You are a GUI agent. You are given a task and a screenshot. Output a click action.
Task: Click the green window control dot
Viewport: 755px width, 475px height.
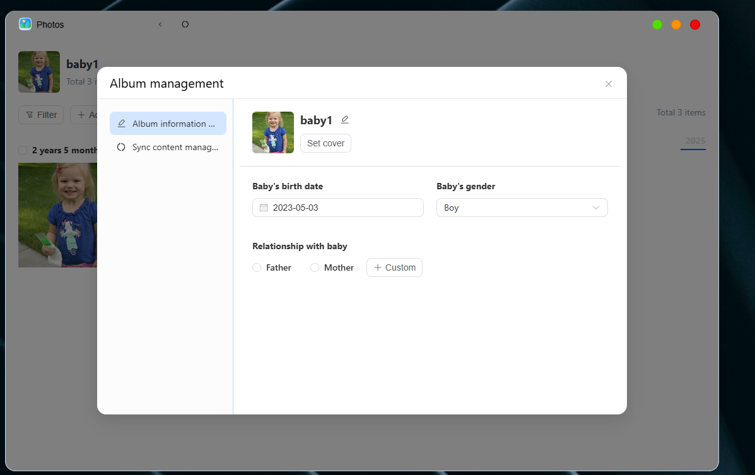point(657,25)
